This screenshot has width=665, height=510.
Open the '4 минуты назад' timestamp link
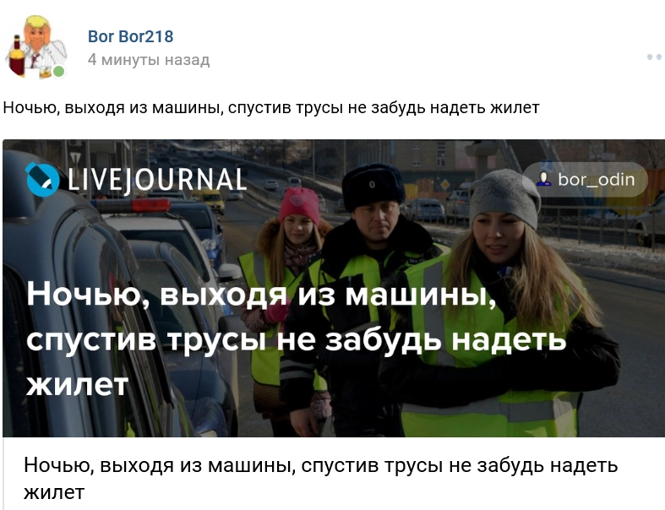tap(149, 60)
